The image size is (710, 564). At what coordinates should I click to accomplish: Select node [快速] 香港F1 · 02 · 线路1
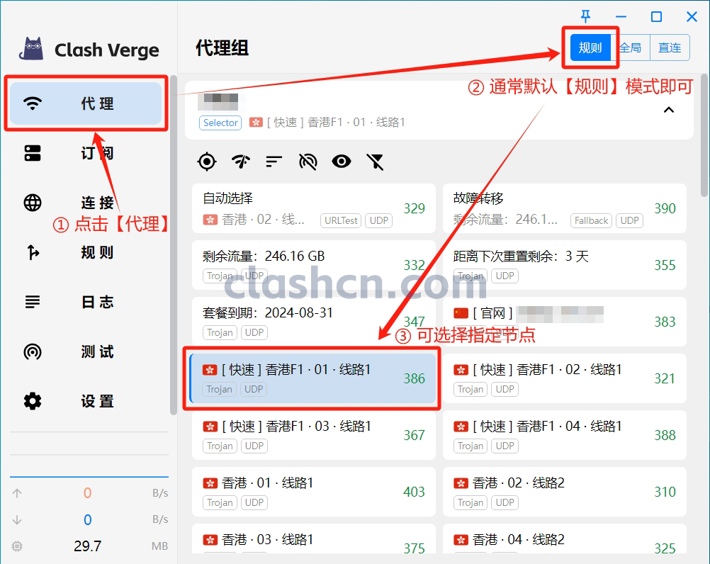click(x=565, y=378)
